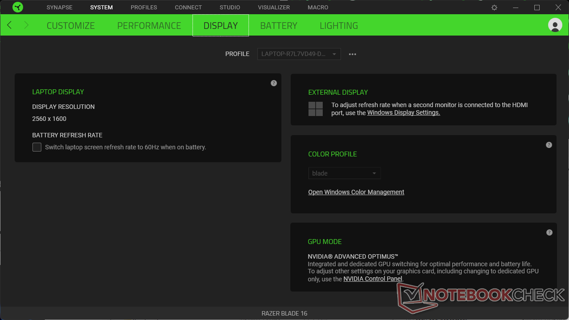Open the NVIDIA Control Panel link
Screen dimensions: 569x320
coord(373,279)
